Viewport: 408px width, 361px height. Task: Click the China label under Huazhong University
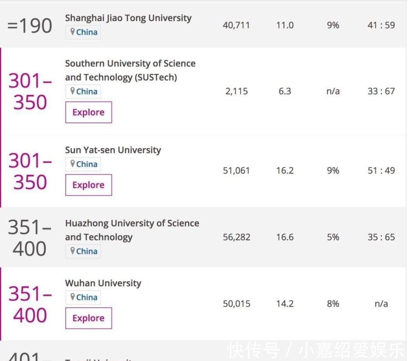(83, 251)
